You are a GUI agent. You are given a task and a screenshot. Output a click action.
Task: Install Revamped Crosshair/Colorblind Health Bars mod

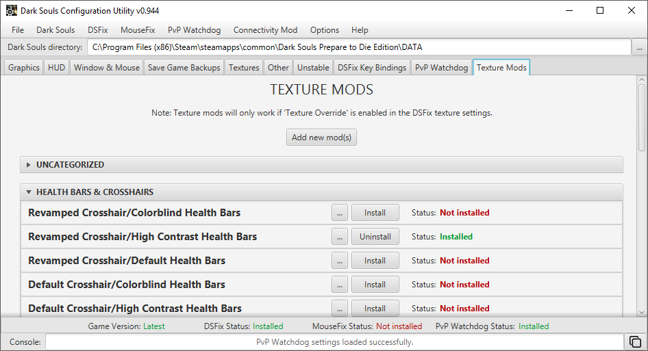pos(375,213)
